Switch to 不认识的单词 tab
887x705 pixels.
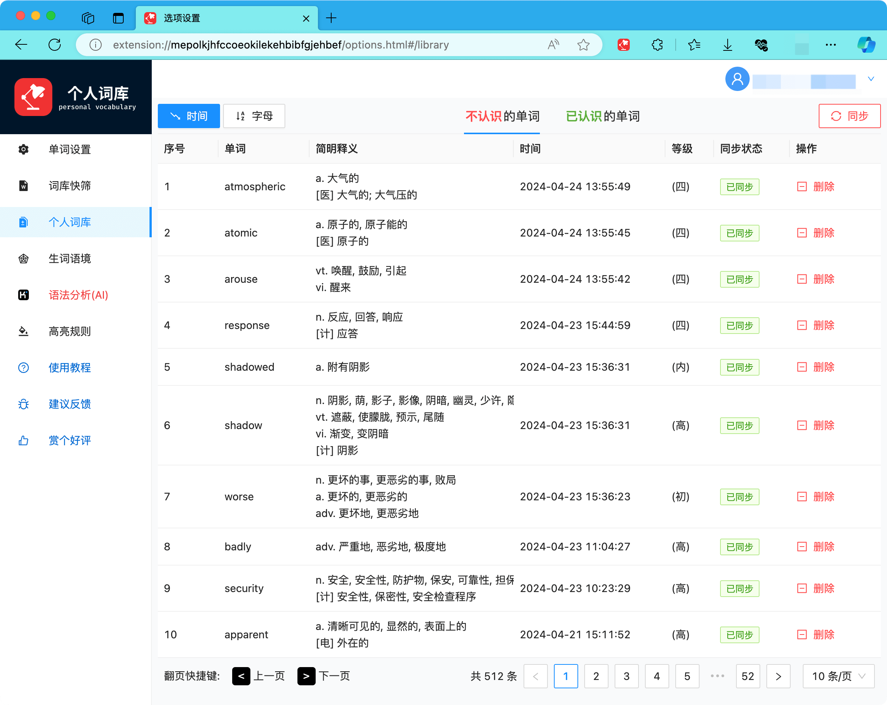tap(502, 116)
